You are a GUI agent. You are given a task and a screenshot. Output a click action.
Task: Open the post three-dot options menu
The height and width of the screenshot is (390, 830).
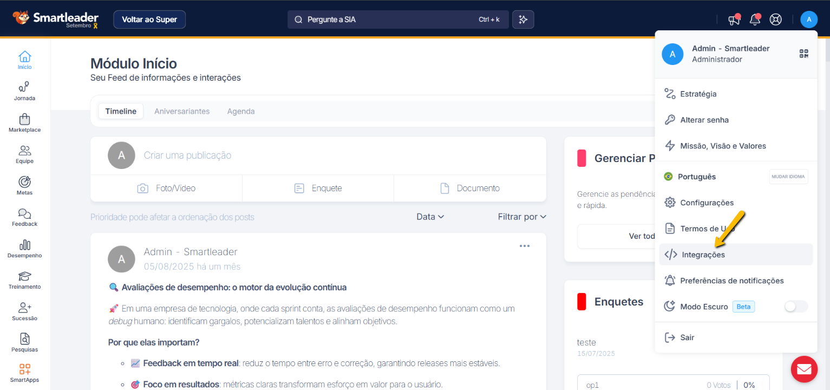click(x=524, y=246)
